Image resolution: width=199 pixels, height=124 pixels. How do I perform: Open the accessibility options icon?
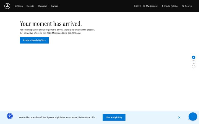coord(10,116)
